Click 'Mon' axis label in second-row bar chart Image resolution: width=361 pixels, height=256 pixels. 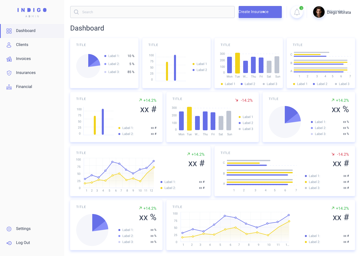[182, 134]
